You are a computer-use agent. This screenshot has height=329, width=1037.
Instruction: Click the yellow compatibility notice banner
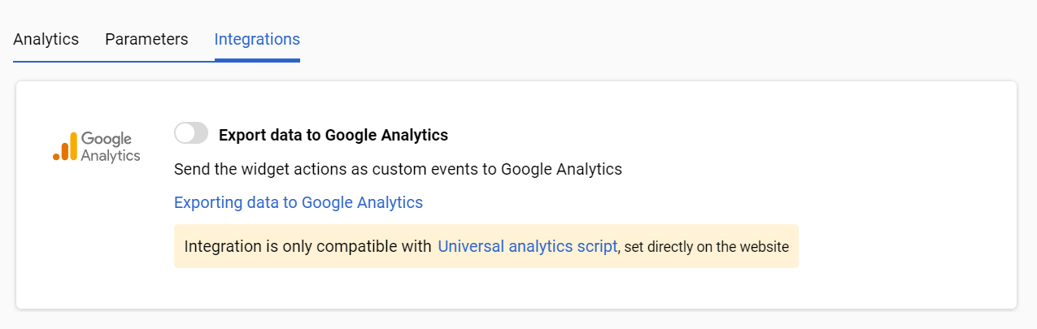coord(486,246)
